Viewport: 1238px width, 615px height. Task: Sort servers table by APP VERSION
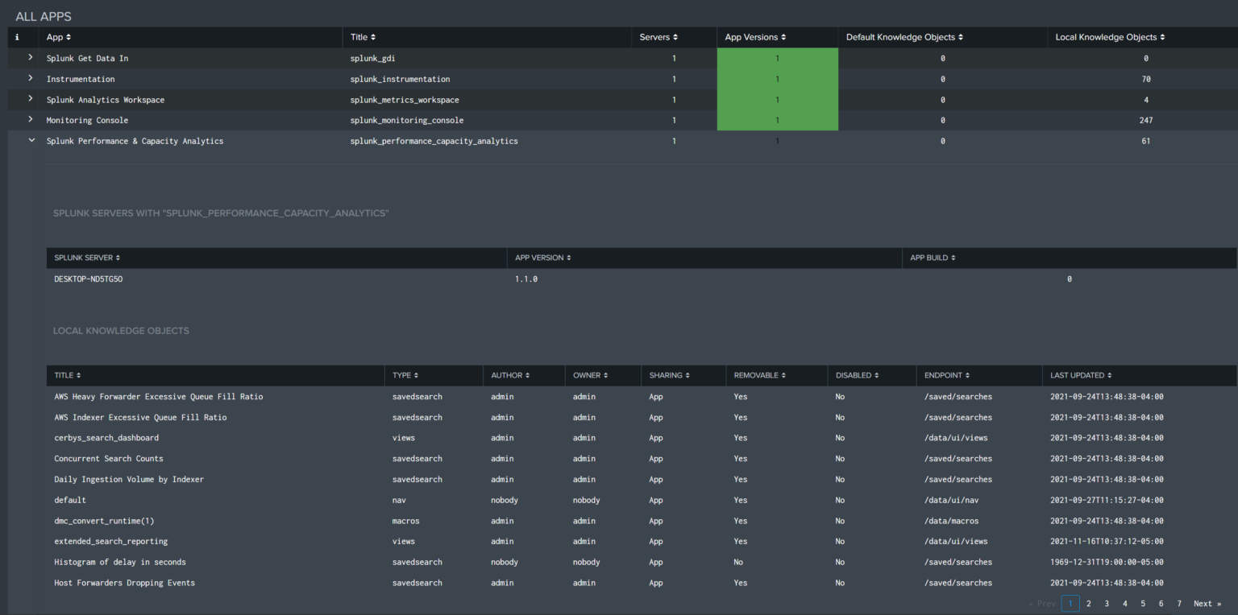(543, 258)
